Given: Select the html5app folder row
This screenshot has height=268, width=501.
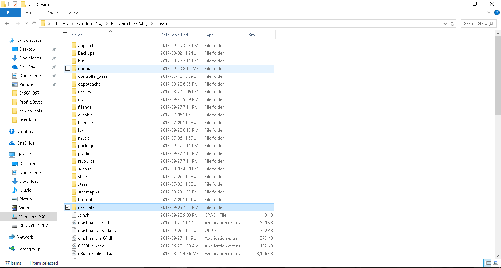Looking at the screenshot, I should click(169, 123).
